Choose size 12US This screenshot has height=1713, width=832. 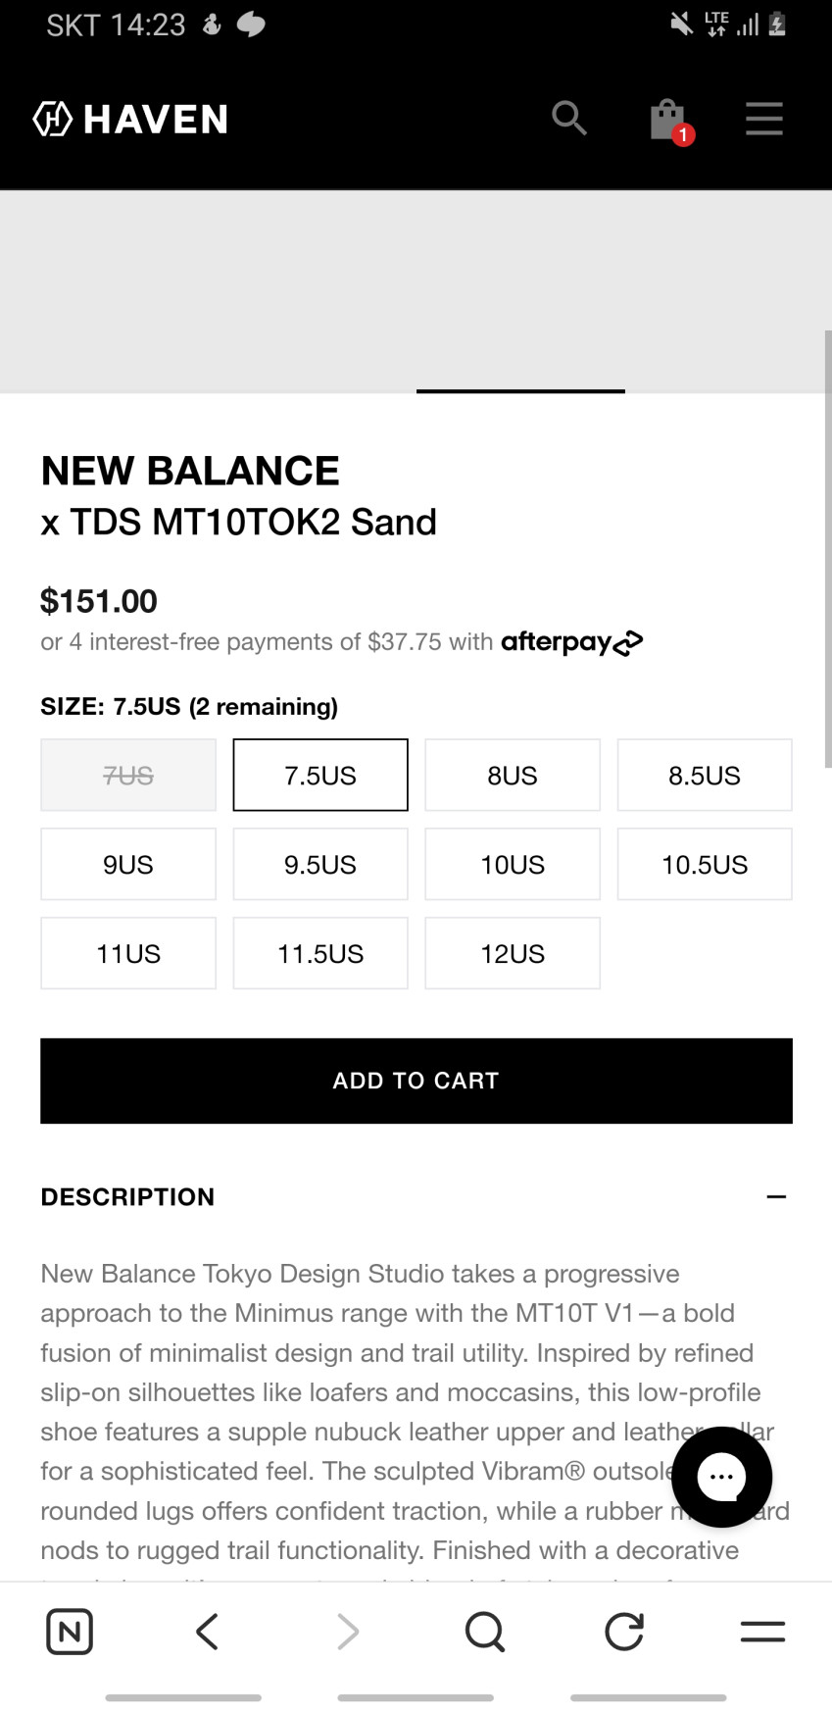[x=513, y=954]
